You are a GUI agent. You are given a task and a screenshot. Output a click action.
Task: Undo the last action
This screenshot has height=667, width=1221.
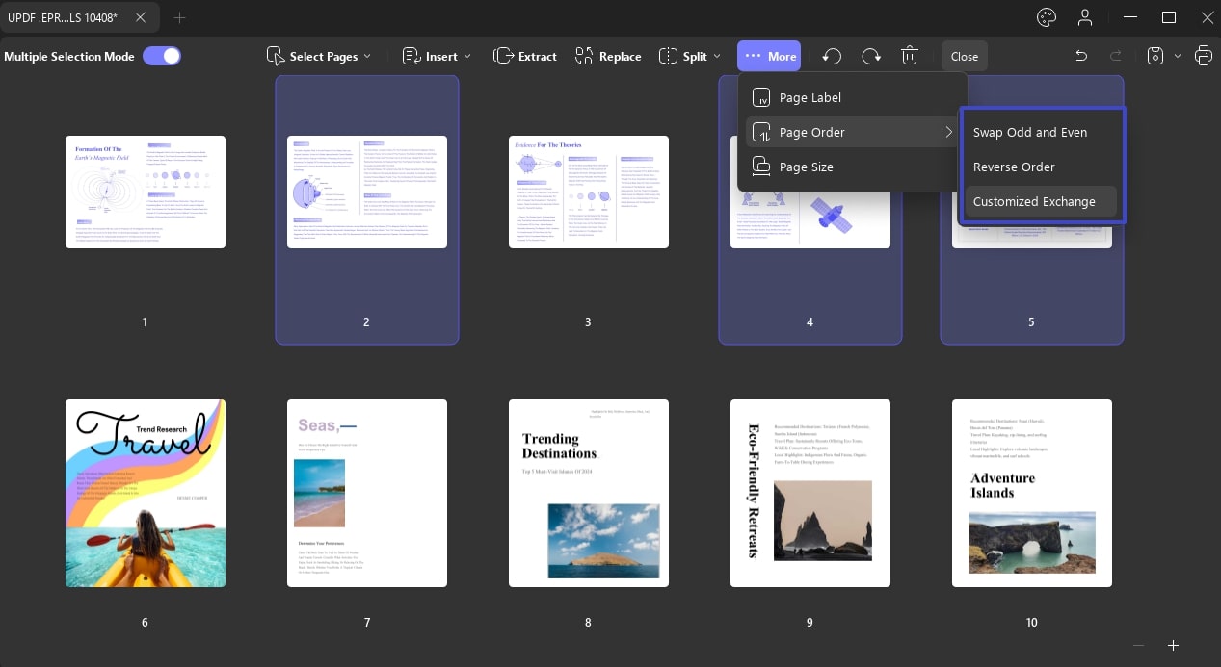[x=1081, y=56]
